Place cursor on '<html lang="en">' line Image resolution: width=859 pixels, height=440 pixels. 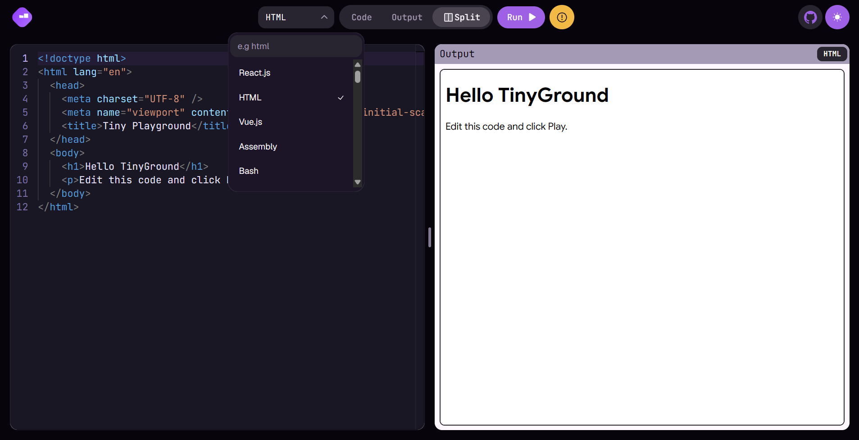coord(85,72)
